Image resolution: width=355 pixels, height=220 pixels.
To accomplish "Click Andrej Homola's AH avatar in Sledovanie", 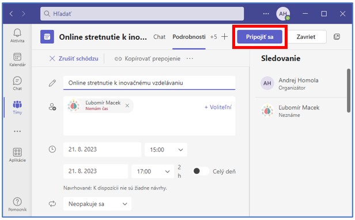I will pos(267,83).
